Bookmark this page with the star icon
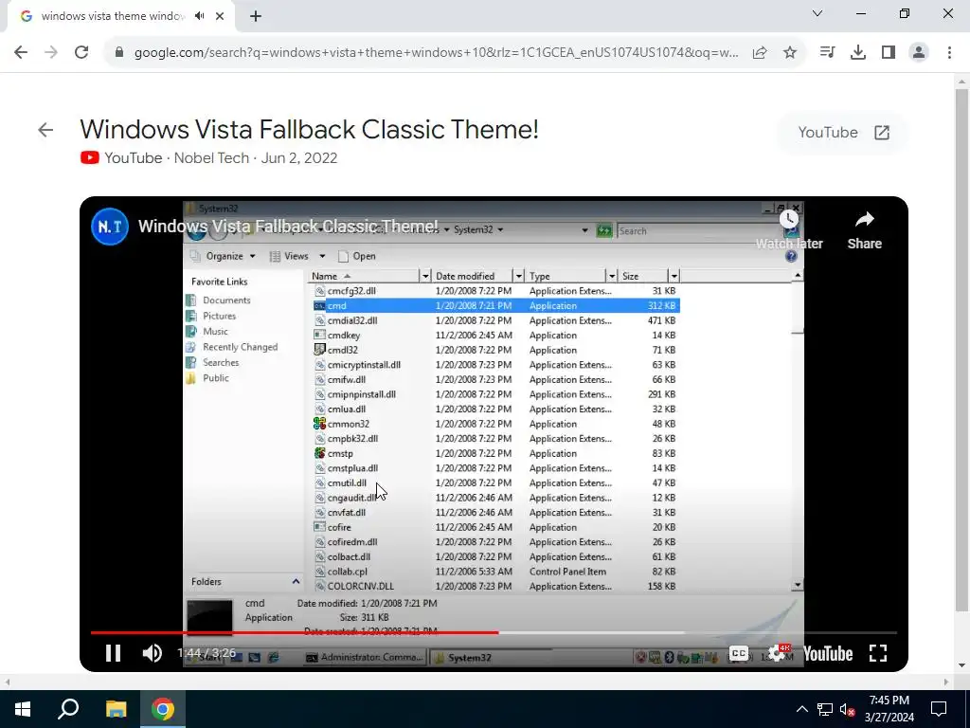The height and width of the screenshot is (728, 970). (790, 53)
